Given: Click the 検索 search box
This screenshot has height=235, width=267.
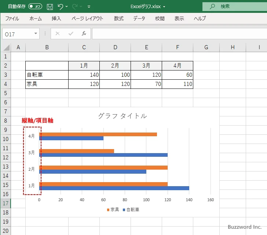Looking at the screenshot, I should [x=235, y=7].
